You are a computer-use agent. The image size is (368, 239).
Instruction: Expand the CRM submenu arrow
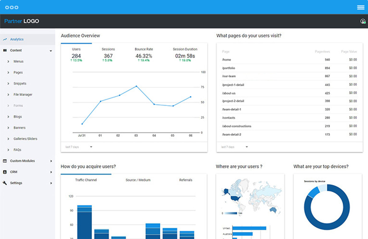(x=51, y=172)
